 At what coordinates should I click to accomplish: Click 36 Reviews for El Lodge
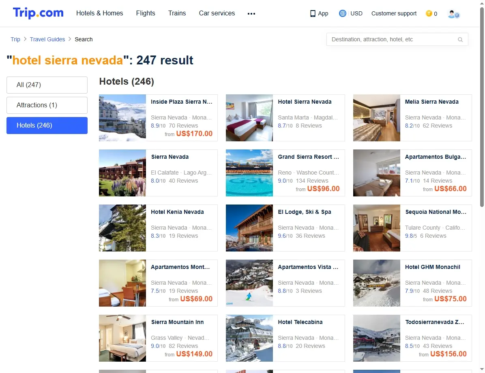[x=310, y=235]
